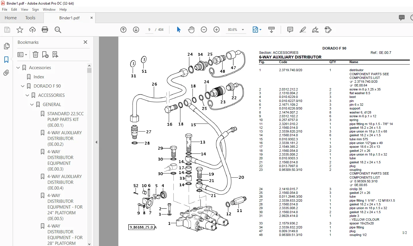Open STANDARD 22.5CC PUMP PARTS KIT bookmark
The width and height of the screenshot is (413, 246).
(x=66, y=120)
